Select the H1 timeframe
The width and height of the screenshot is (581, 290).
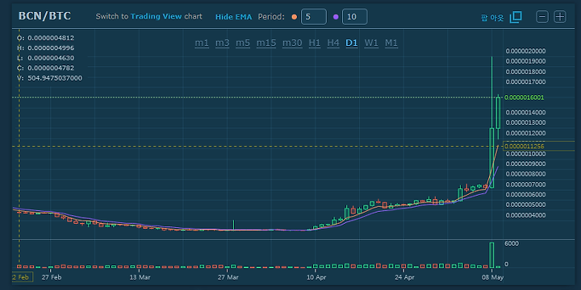click(x=315, y=43)
